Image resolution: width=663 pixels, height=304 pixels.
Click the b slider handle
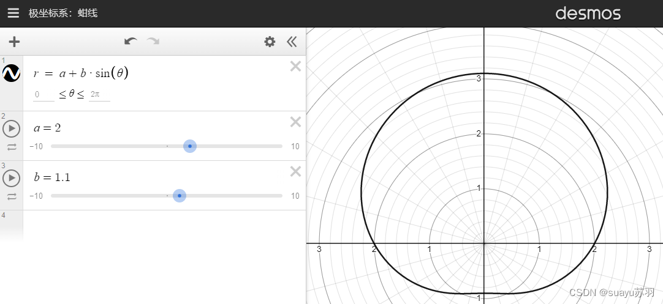tap(180, 196)
